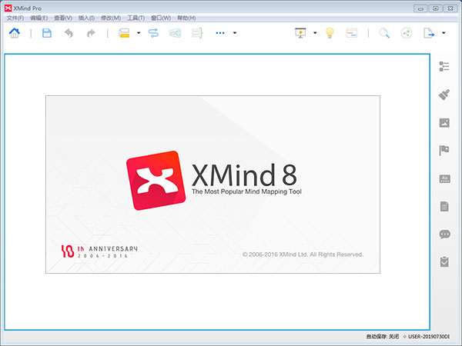Share the map with green share icon
This screenshot has width=462, height=346.
pos(407,33)
